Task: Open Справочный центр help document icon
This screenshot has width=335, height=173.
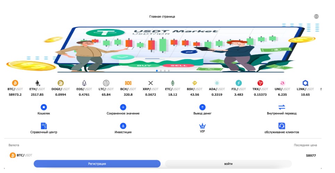Action: coord(44,126)
